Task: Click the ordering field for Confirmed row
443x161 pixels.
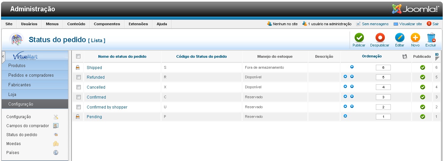Action: (x=383, y=97)
